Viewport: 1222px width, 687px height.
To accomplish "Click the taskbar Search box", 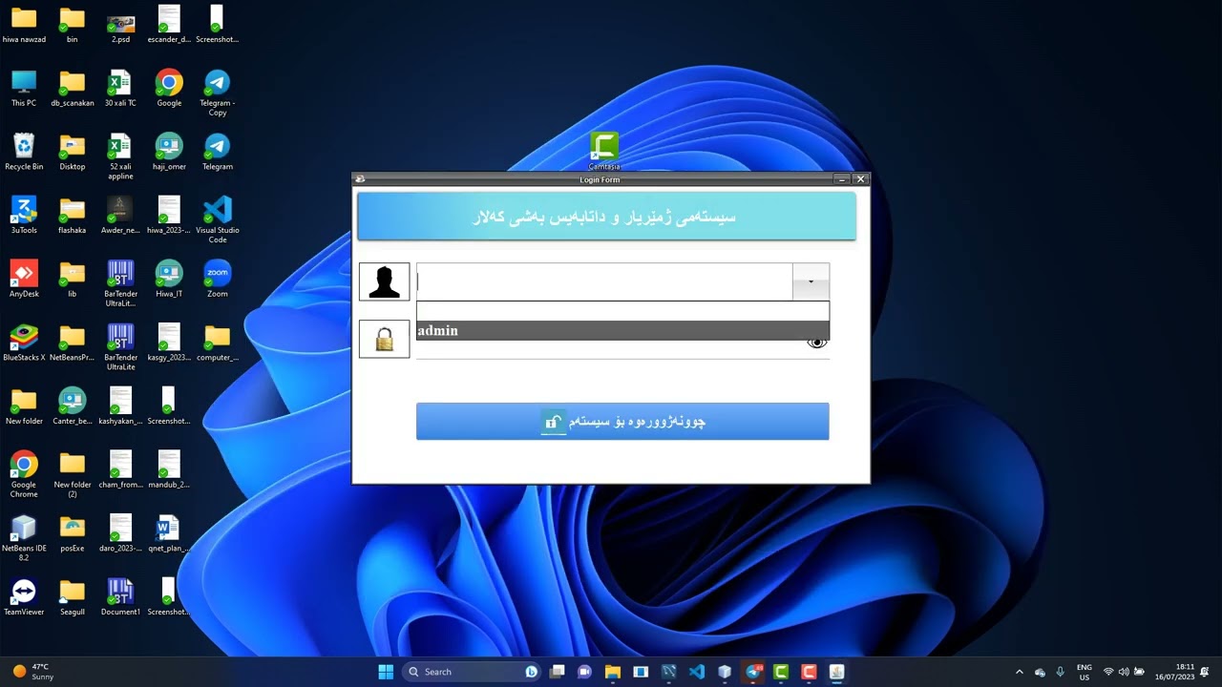I will 472,672.
